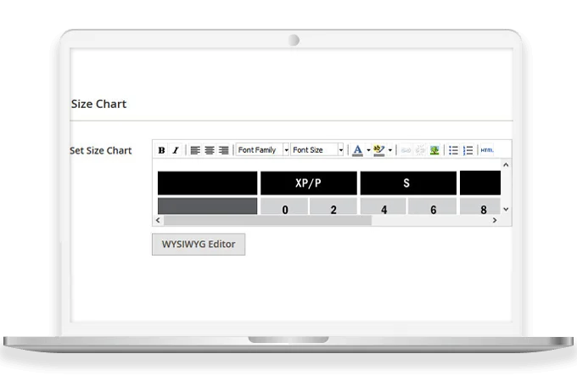577x382 pixels.
Task: Apply the highlight background color icon
Action: click(x=379, y=150)
